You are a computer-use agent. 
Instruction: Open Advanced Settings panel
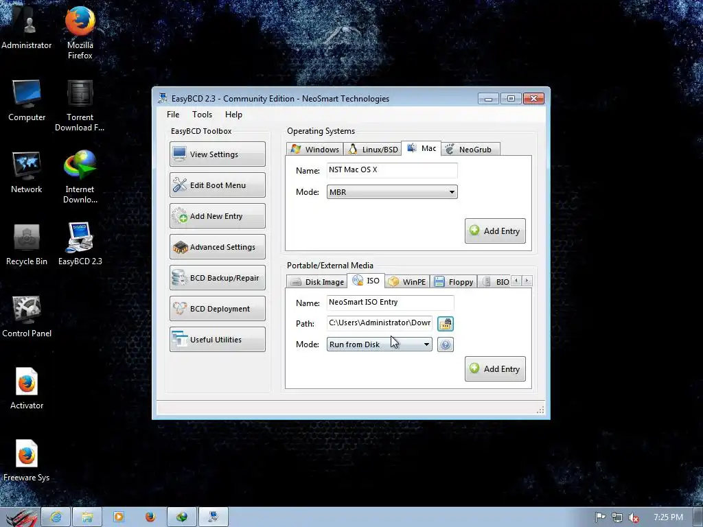[x=218, y=247]
